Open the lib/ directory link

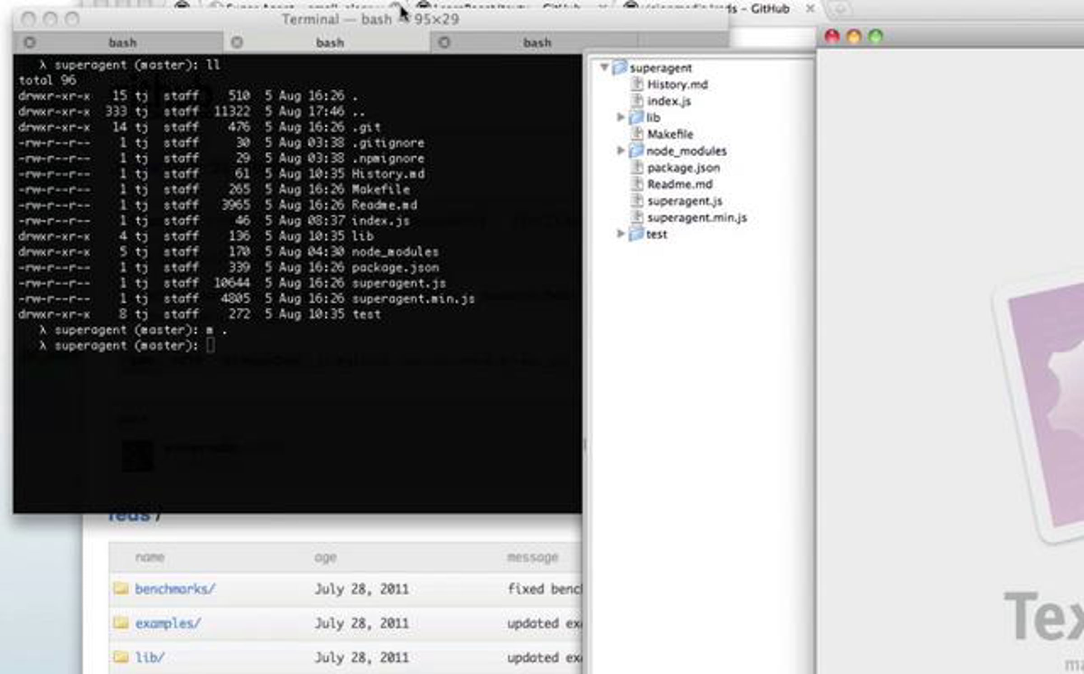click(150, 658)
